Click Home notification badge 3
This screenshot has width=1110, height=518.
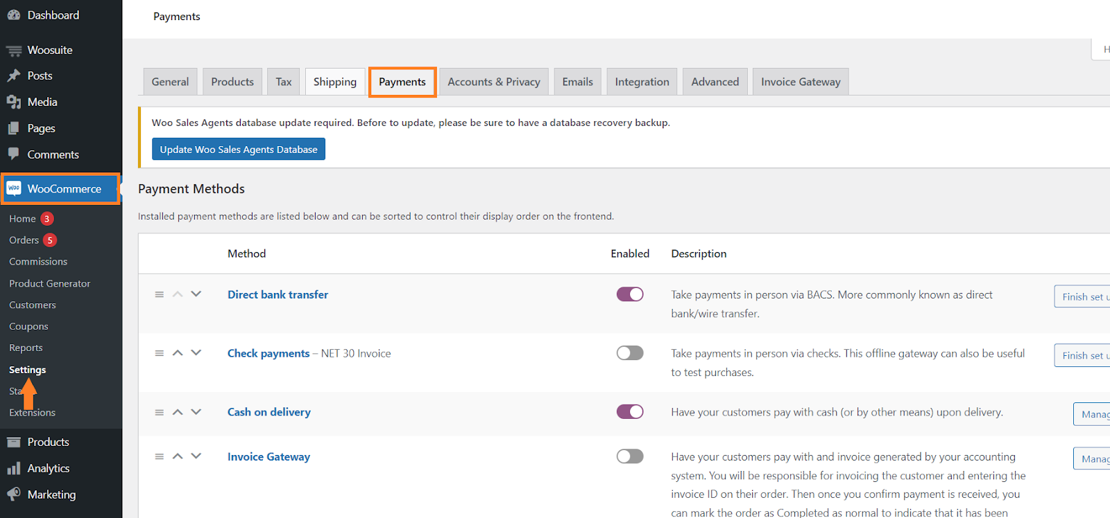click(x=47, y=219)
